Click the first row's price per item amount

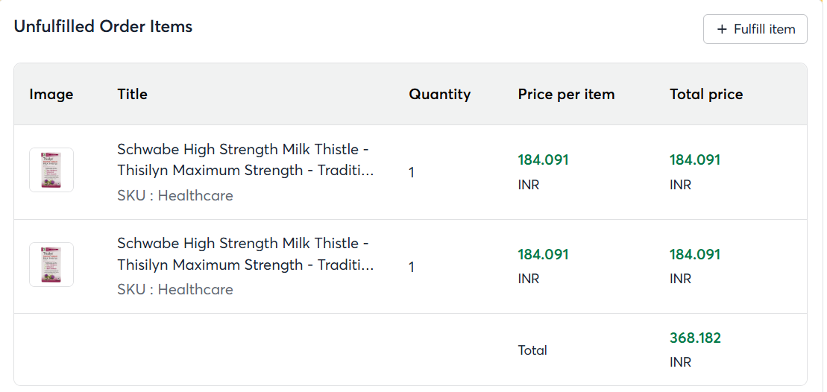click(x=543, y=159)
